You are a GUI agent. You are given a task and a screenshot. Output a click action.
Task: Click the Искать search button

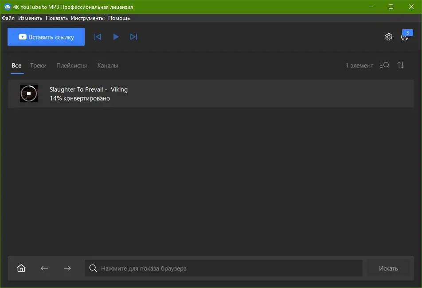point(388,268)
